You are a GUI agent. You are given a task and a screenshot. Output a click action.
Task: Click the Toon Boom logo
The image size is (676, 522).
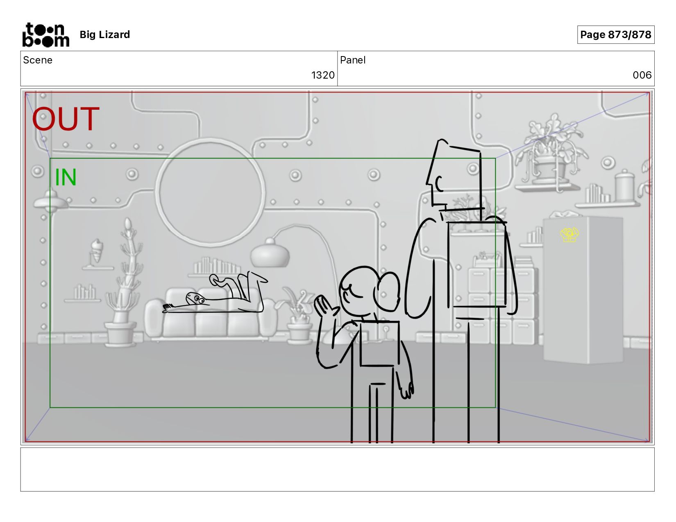(45, 35)
